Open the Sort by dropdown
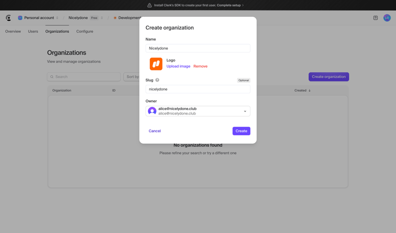This screenshot has width=396, height=233. tap(131, 77)
